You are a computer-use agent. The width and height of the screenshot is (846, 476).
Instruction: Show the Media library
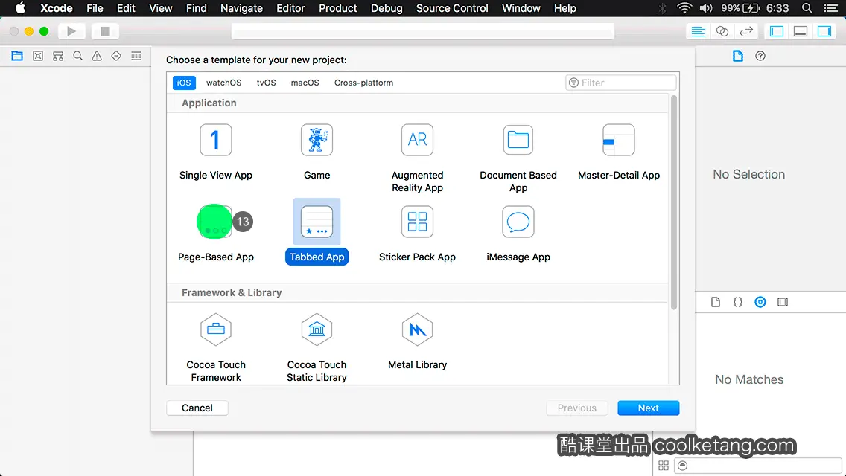[x=783, y=302]
